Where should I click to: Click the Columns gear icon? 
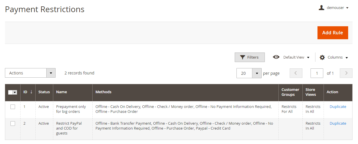322,57
